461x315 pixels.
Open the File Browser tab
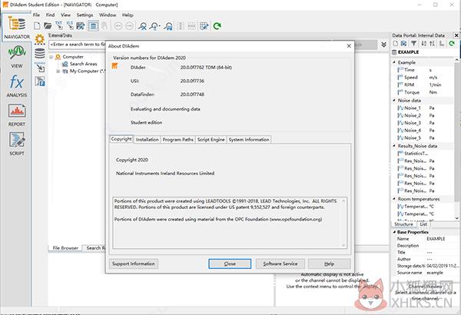coord(65,248)
